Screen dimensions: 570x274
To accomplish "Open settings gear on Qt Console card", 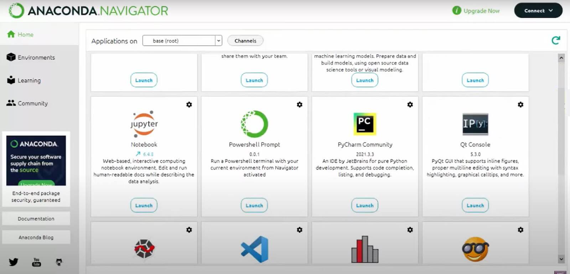I will [x=520, y=104].
